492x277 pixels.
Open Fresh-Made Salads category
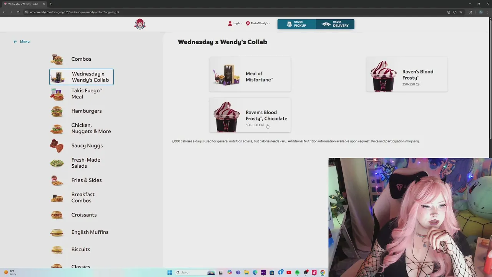coord(81,163)
